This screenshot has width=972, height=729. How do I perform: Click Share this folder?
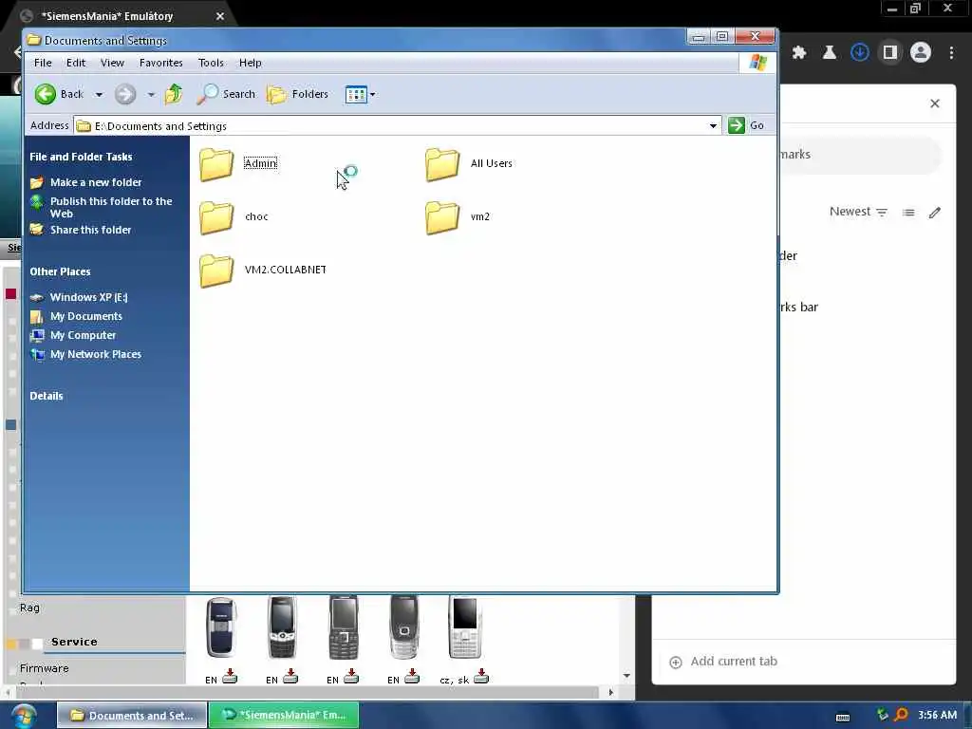pos(81,230)
